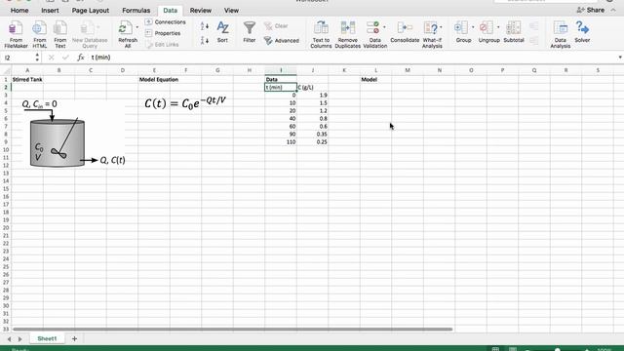Cancel formula bar entry X
This screenshot has height=351, width=624.
(x=51, y=58)
